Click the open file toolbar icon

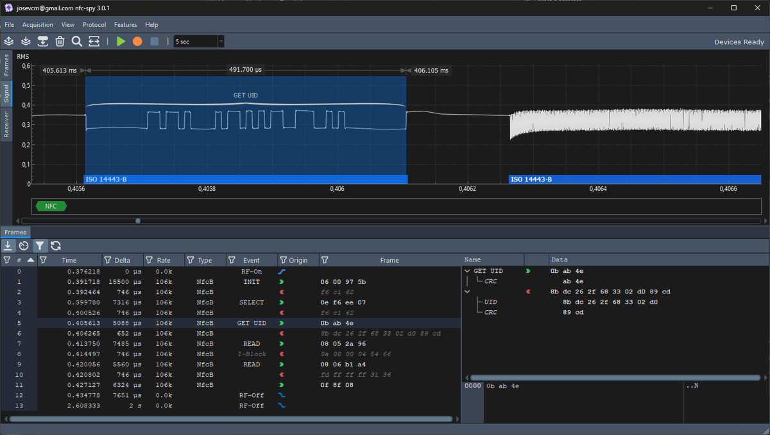pyautogui.click(x=9, y=41)
